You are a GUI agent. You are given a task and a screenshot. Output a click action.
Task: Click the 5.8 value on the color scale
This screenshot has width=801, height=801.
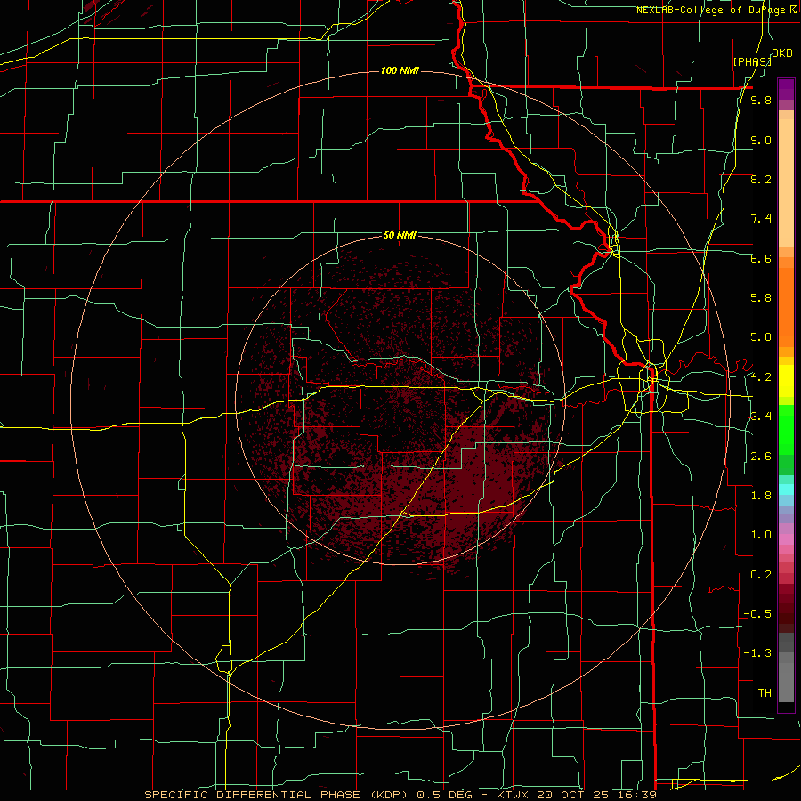coord(761,297)
